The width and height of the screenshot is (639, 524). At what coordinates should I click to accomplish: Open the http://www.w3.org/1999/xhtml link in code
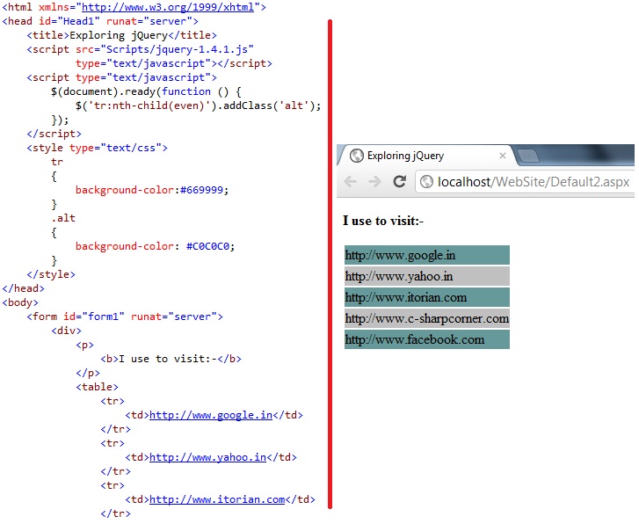tap(168, 7)
